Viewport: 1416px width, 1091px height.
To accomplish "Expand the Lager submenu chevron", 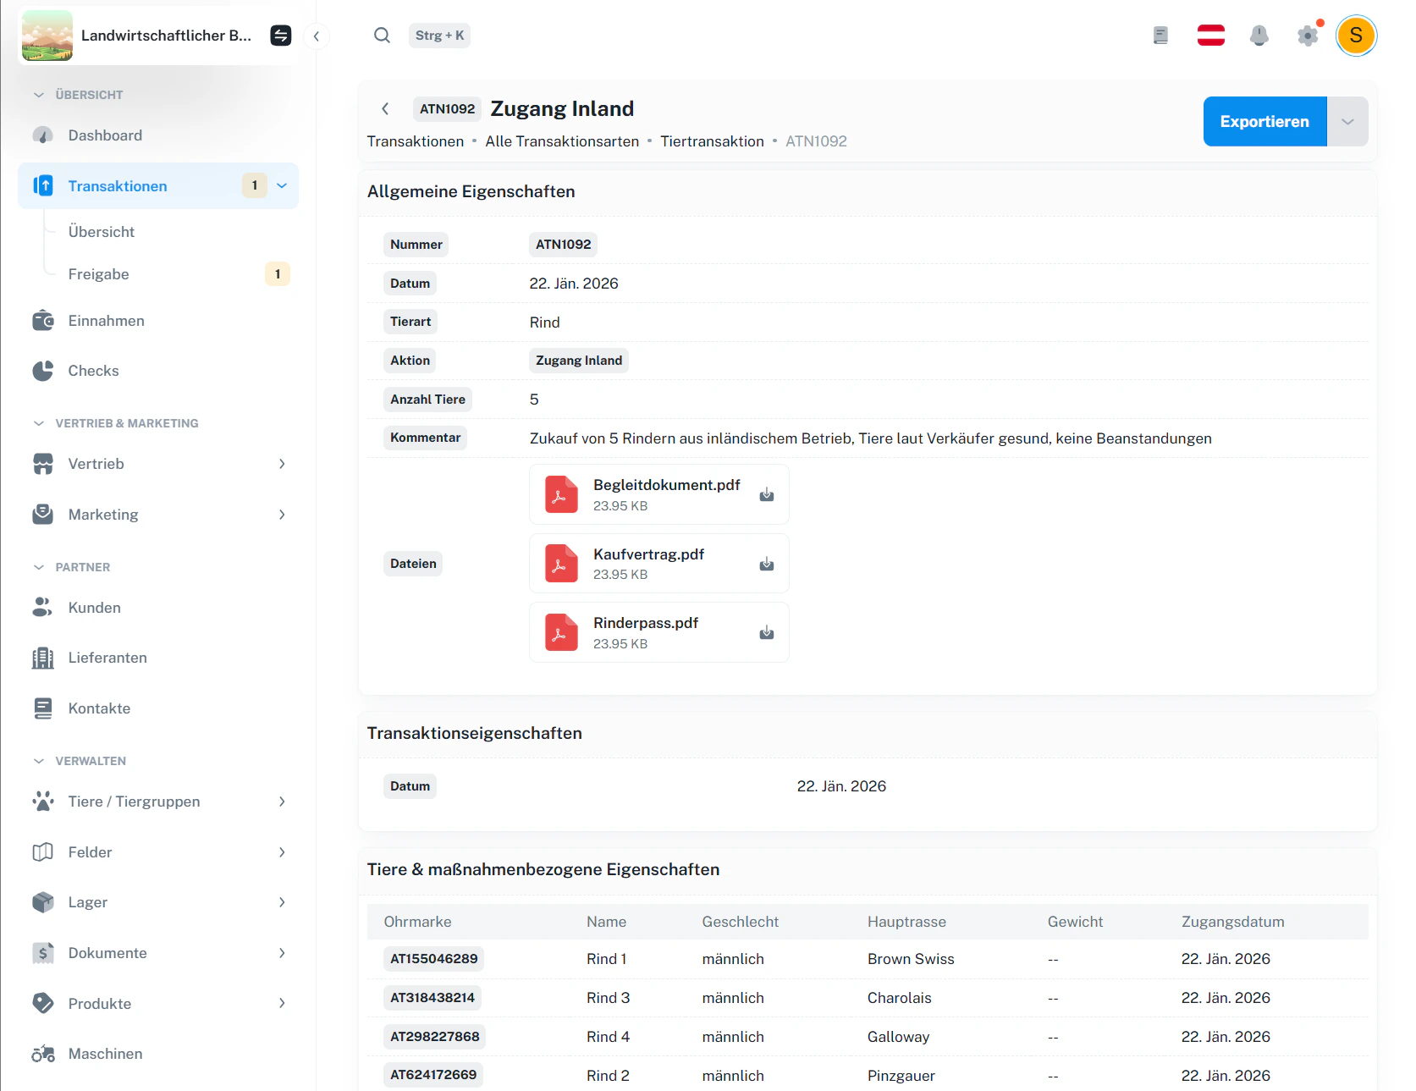I will [282, 902].
